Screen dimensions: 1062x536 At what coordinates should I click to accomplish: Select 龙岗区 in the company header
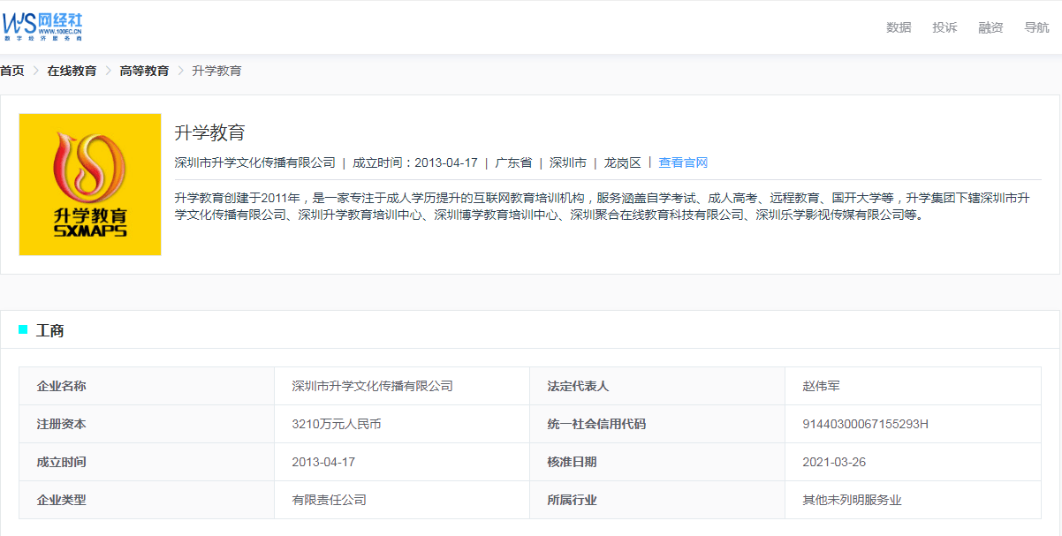[x=623, y=162]
